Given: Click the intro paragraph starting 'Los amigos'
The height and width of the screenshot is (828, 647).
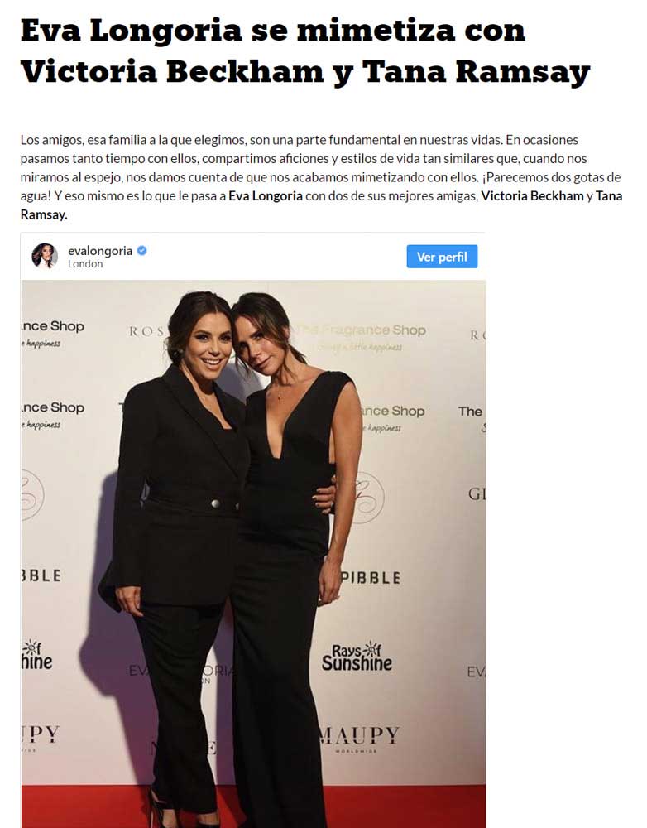Looking at the screenshot, I should [321, 177].
